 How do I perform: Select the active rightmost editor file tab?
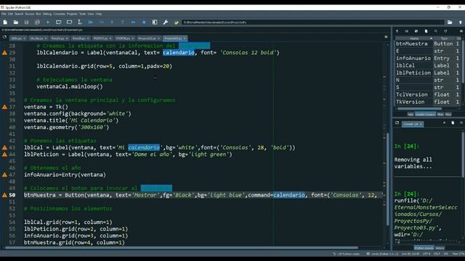(x=174, y=38)
